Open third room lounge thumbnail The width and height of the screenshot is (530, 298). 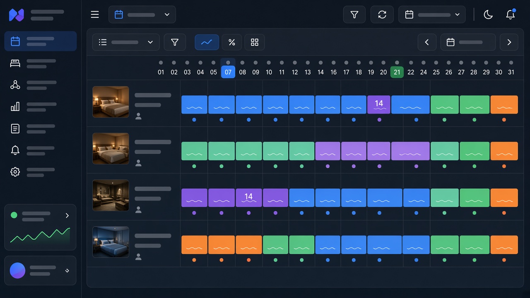[111, 195]
